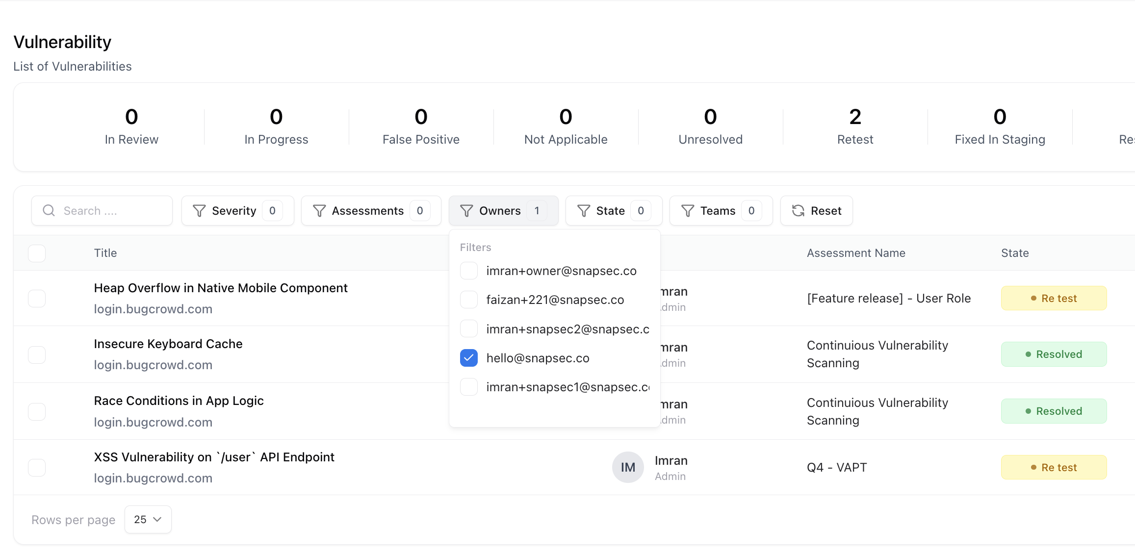Click the Assessments filter funnel icon
The width and height of the screenshot is (1135, 554).
[x=319, y=210]
